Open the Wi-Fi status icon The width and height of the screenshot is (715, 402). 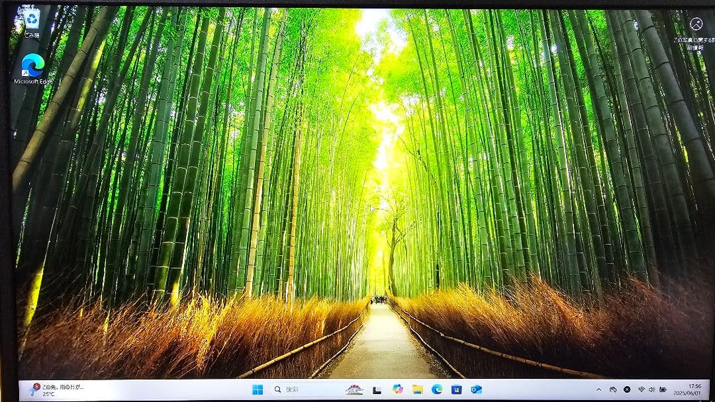tap(640, 389)
